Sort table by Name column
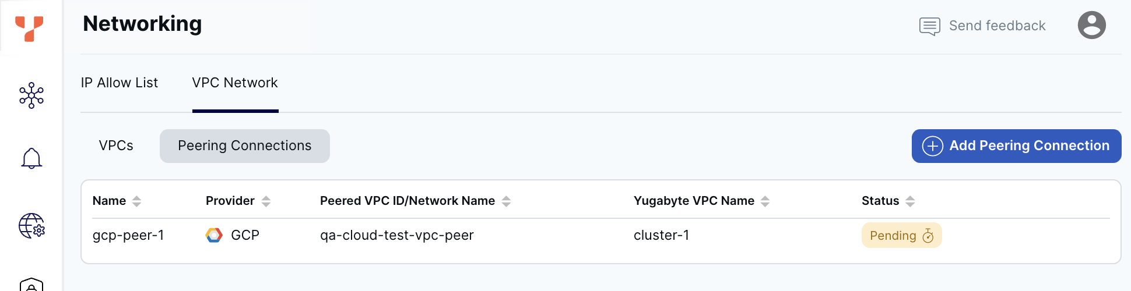The width and height of the screenshot is (1131, 291). coord(136,201)
